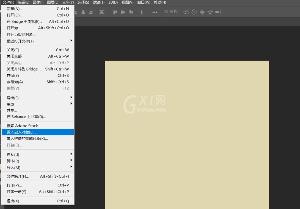Choose 新建(N)... from the file menu
300x209 pixels.
point(38,9)
